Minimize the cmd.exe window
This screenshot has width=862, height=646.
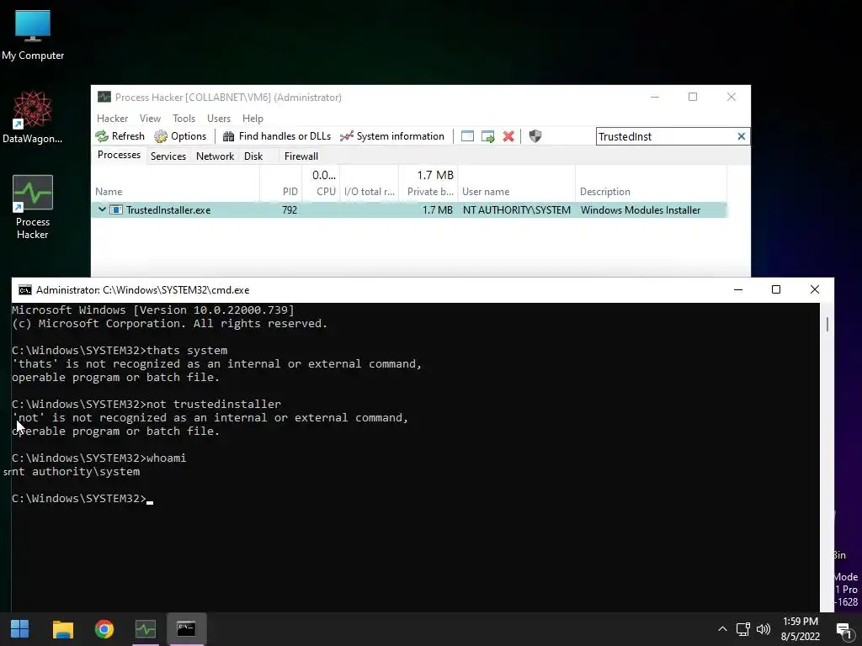[737, 289]
